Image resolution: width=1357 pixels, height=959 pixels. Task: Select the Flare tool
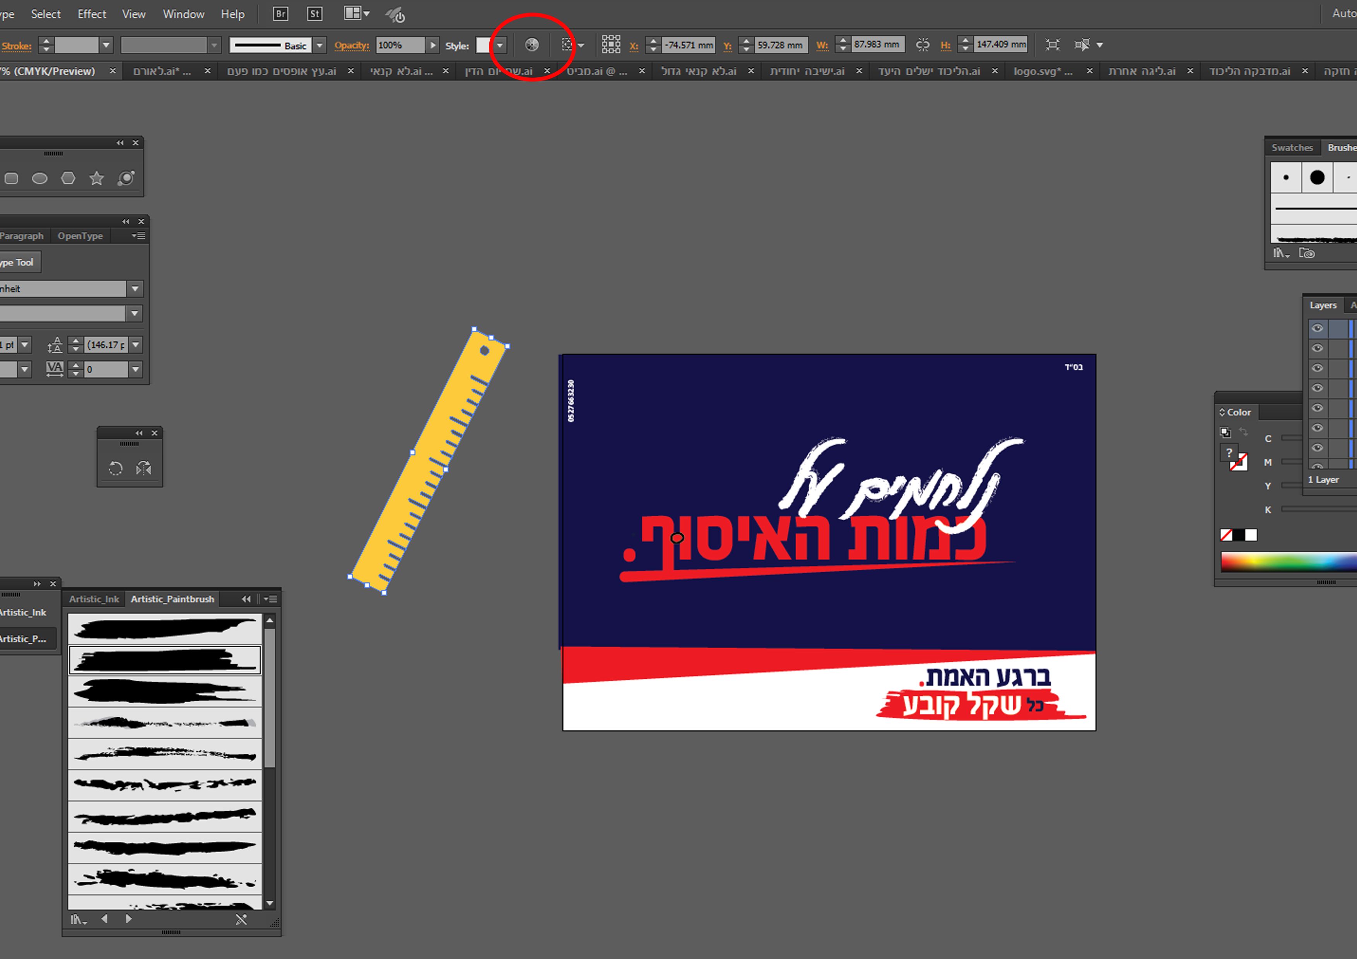[126, 178]
